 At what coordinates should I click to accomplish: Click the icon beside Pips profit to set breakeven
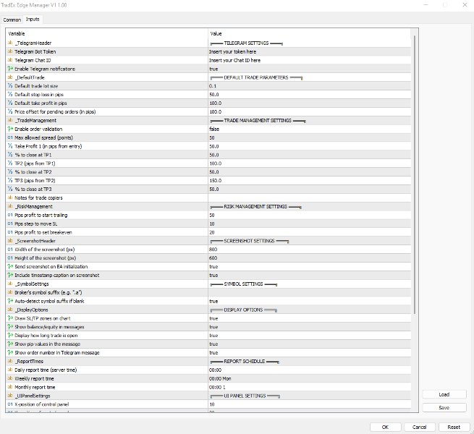pos(10,232)
